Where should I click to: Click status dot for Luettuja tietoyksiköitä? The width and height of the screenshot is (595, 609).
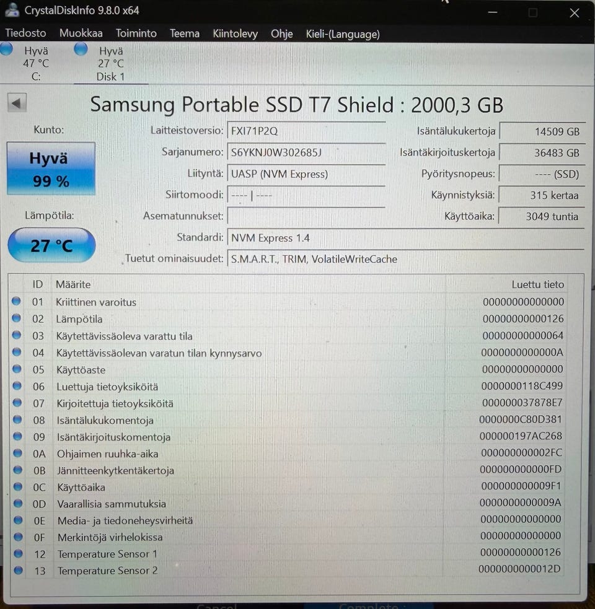(17, 386)
